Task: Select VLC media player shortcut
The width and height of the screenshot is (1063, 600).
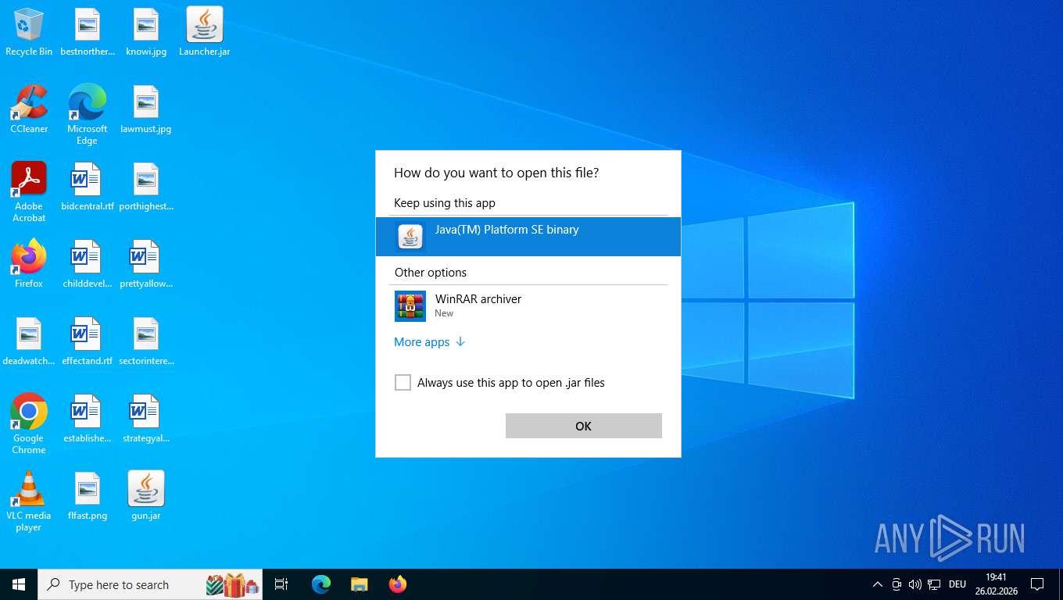Action: (29, 502)
